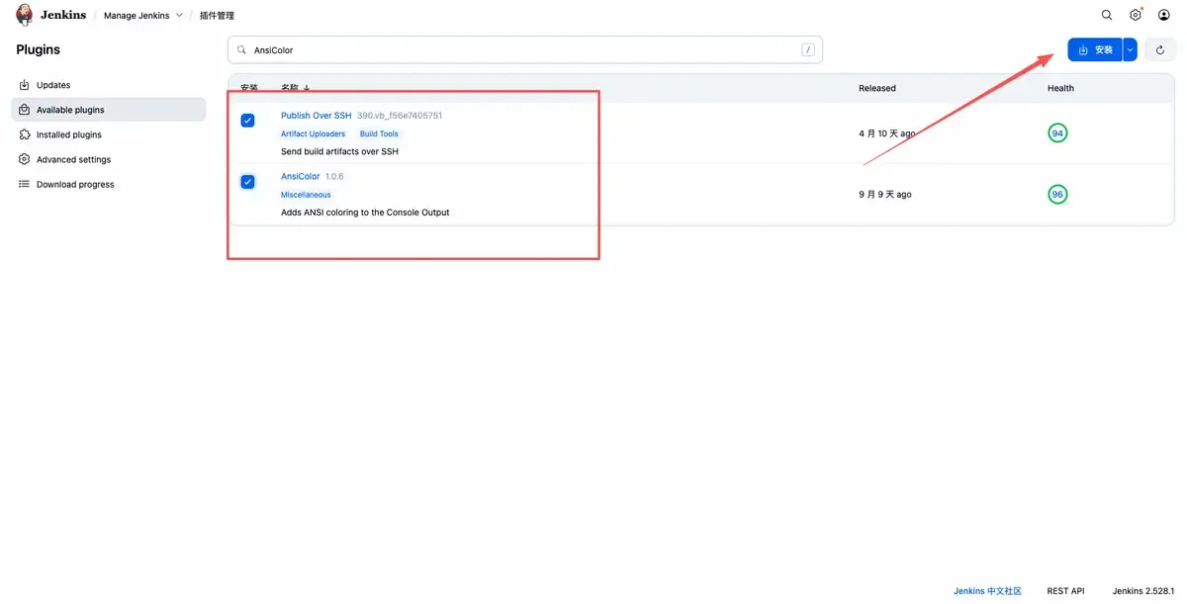Click health score 96 badge

(x=1057, y=195)
